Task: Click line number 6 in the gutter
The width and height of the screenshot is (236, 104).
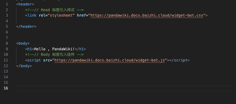Action: pos(7,32)
